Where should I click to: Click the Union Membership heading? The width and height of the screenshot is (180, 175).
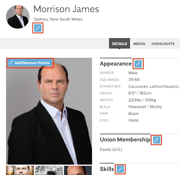point(125,139)
